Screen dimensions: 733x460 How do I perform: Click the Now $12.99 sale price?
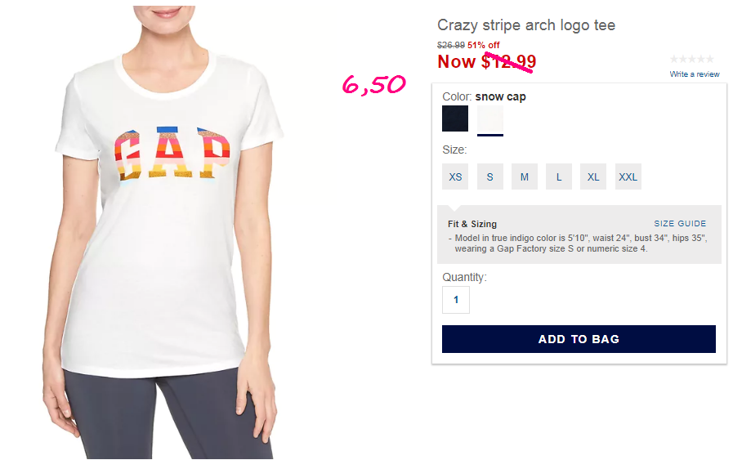point(487,61)
